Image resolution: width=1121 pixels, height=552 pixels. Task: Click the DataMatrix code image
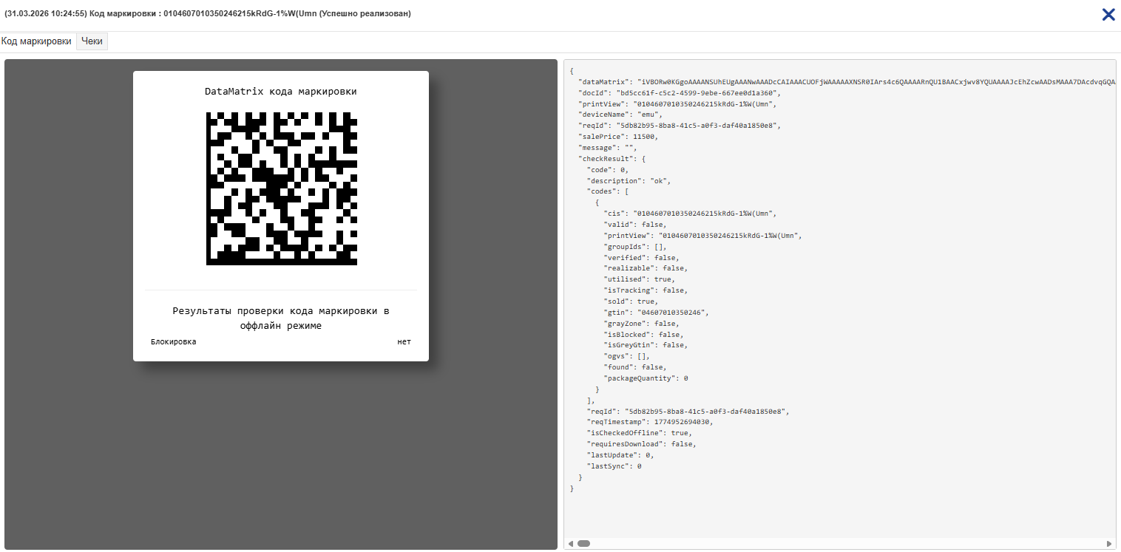tap(281, 188)
